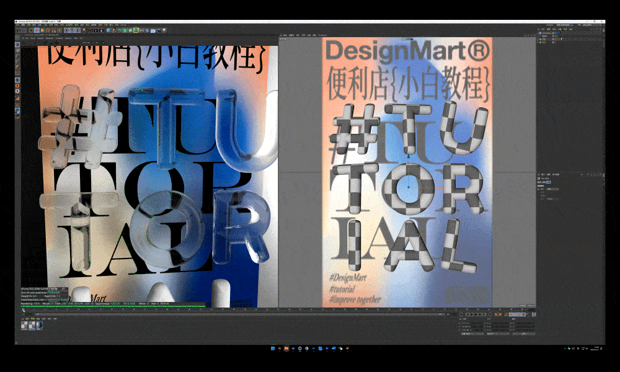The height and width of the screenshot is (372, 620).
Task: Click the 'Rendering: 100%' status text
Action: click(30, 304)
